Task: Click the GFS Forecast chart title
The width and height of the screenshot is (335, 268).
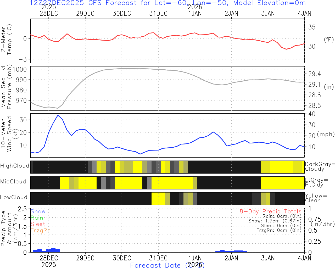Action: point(167,3)
